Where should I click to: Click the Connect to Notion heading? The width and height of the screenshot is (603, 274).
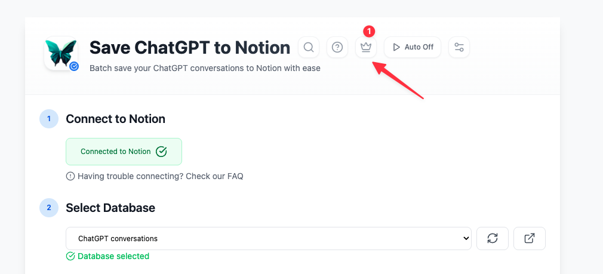(x=115, y=119)
